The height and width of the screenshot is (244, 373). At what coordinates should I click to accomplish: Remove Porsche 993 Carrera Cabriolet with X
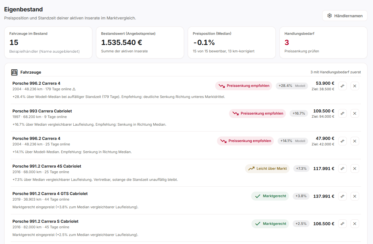point(355,114)
